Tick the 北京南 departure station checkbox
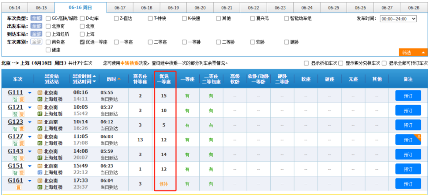428x195 pixels. click(x=48, y=26)
